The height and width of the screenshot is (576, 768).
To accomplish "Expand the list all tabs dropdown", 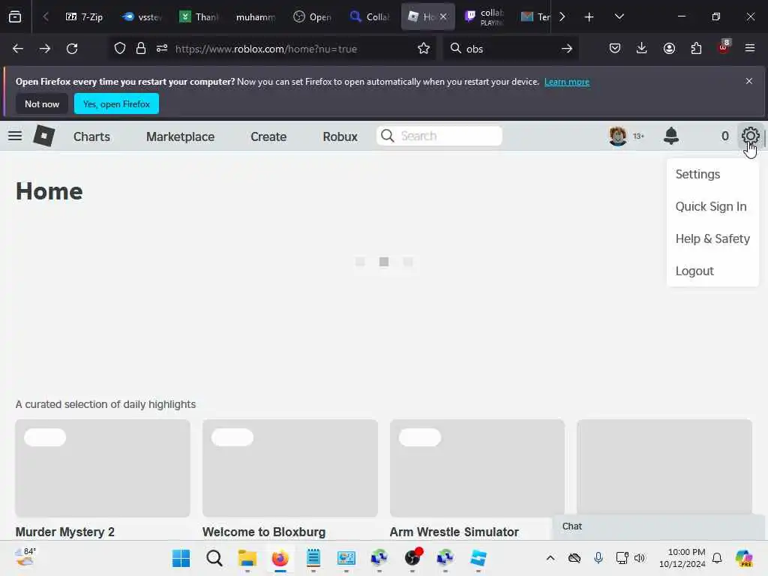I will click(x=619, y=17).
